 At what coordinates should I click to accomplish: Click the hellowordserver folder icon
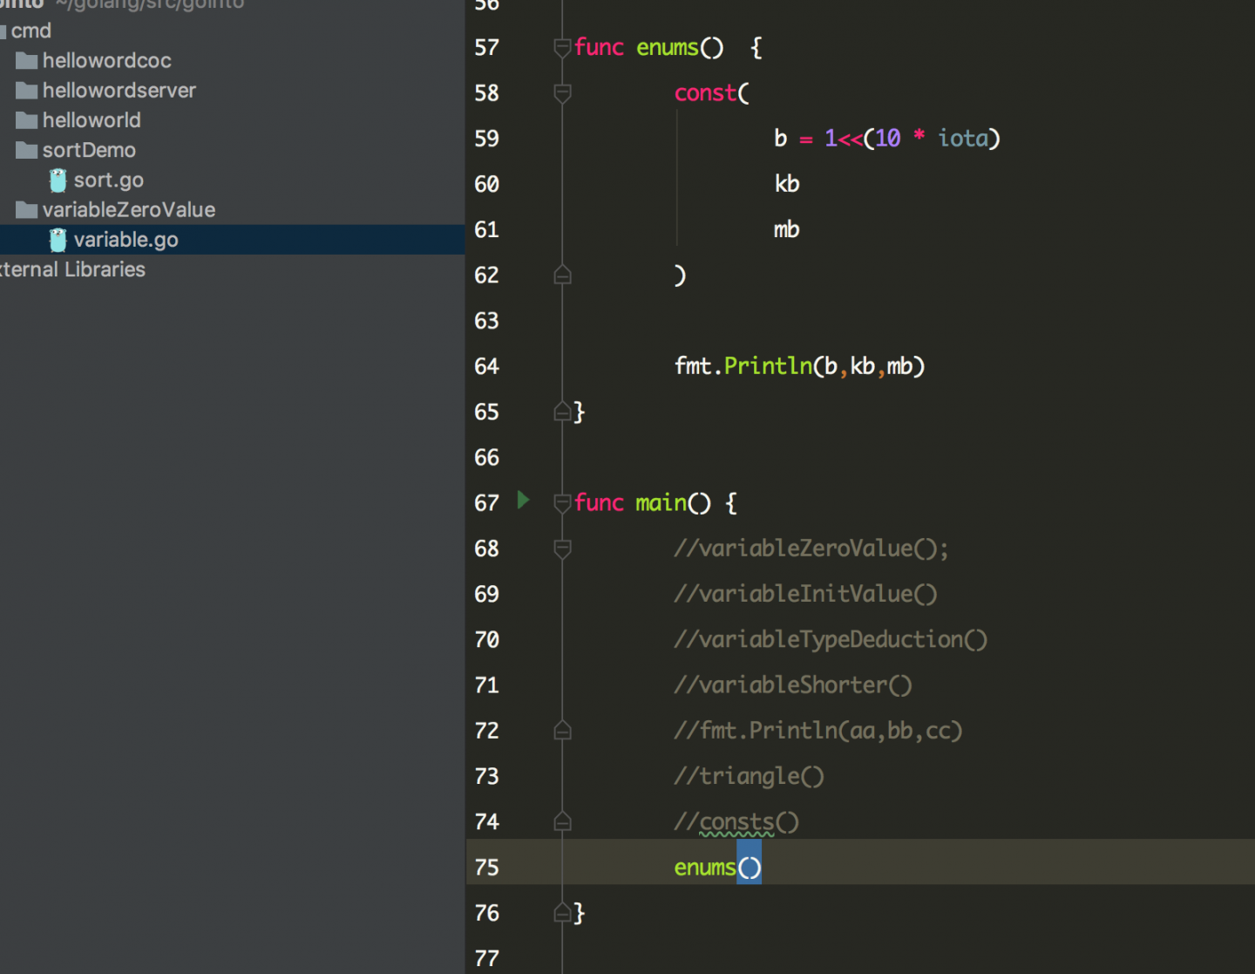tap(27, 91)
